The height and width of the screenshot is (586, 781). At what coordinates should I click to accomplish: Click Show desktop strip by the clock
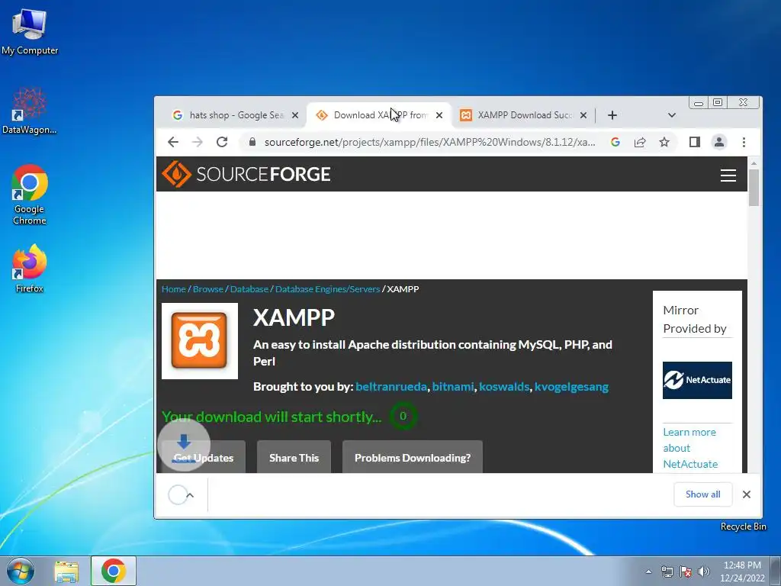(776, 571)
